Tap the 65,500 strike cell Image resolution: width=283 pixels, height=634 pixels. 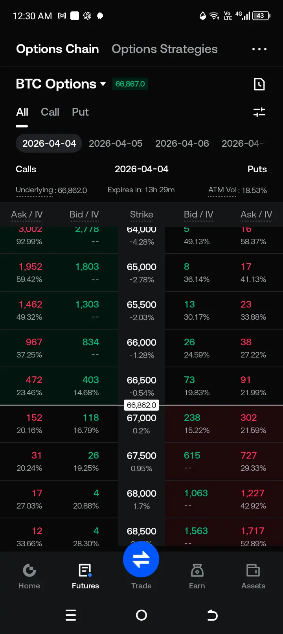pyautogui.click(x=141, y=311)
